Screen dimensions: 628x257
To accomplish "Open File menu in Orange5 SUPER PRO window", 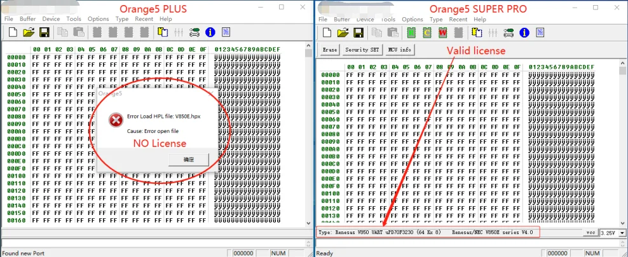I will pyautogui.click(x=323, y=19).
